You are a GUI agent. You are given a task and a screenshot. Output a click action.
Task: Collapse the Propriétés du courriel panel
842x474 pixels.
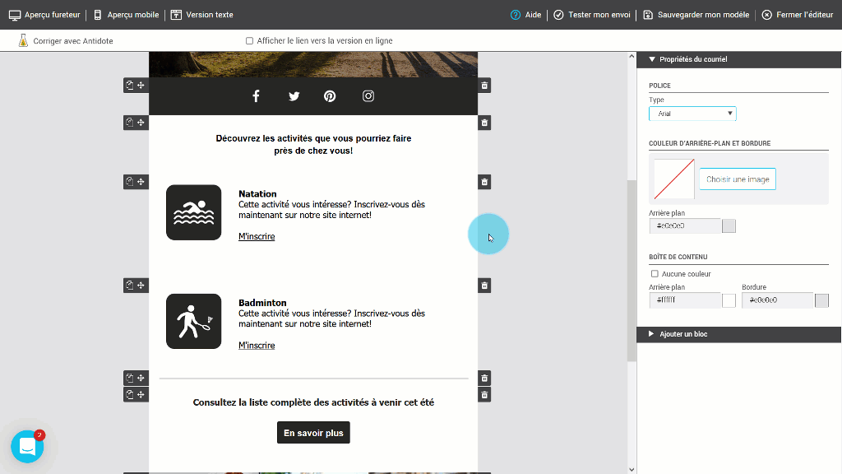tap(652, 58)
